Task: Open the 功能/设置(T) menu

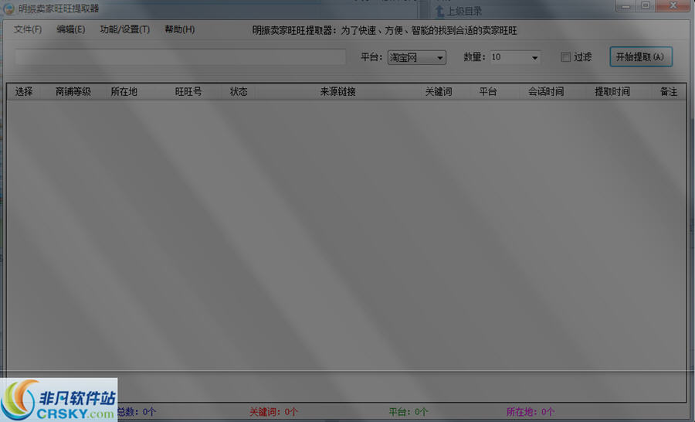Action: point(124,29)
